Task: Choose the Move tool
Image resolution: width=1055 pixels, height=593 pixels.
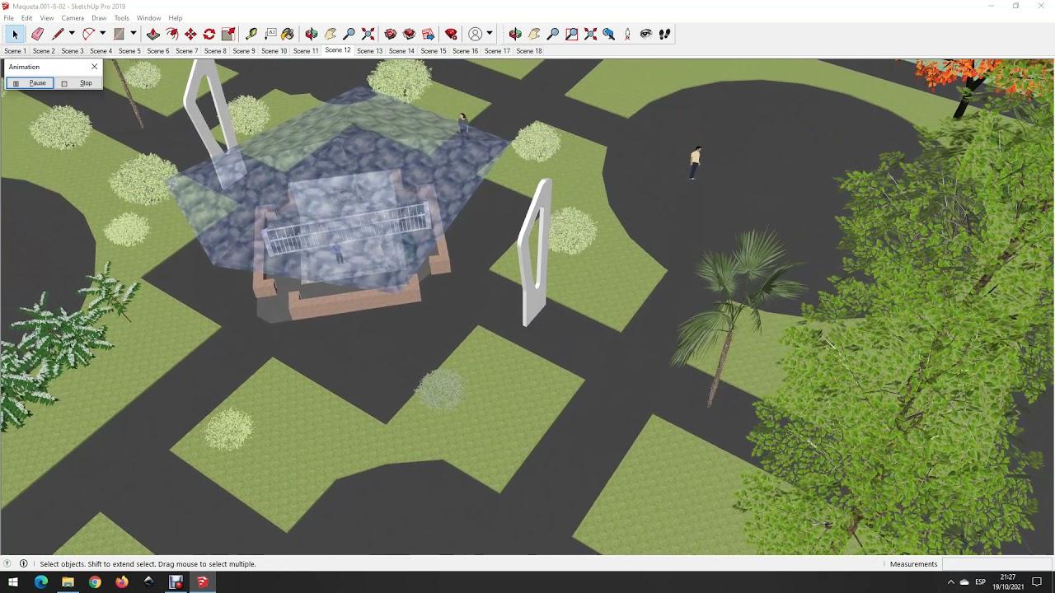Action: tap(190, 34)
